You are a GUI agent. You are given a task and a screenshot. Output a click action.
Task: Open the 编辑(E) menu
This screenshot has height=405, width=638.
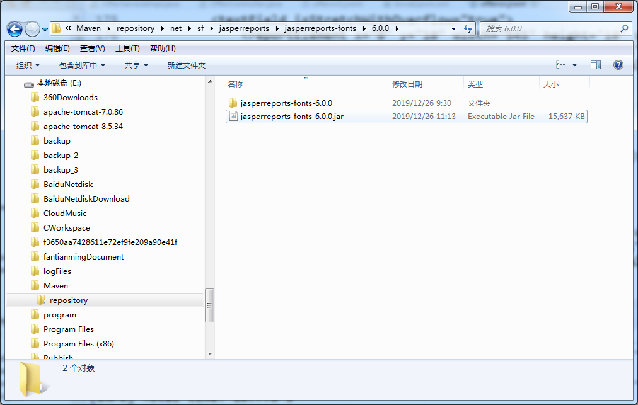pos(57,48)
